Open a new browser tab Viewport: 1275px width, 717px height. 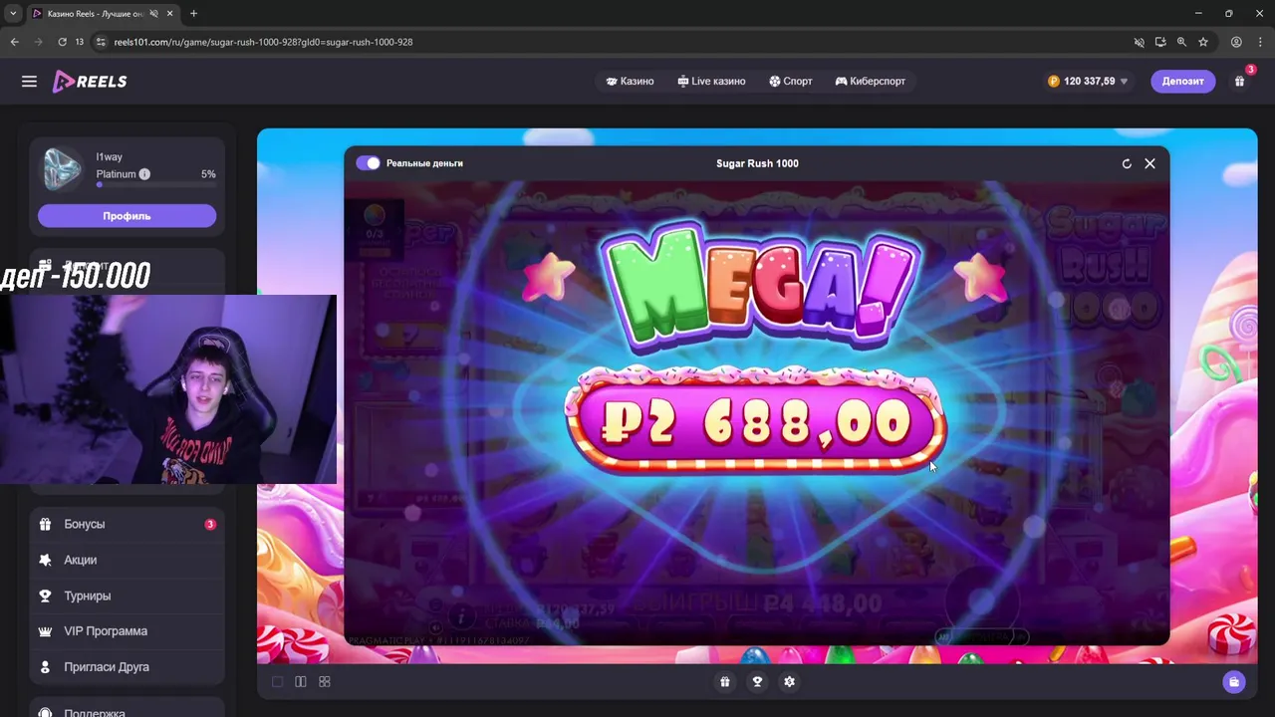[193, 14]
